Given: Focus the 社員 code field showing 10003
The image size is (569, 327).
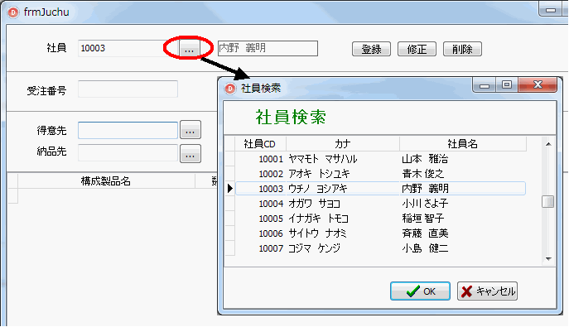Looking at the screenshot, I should [128, 48].
